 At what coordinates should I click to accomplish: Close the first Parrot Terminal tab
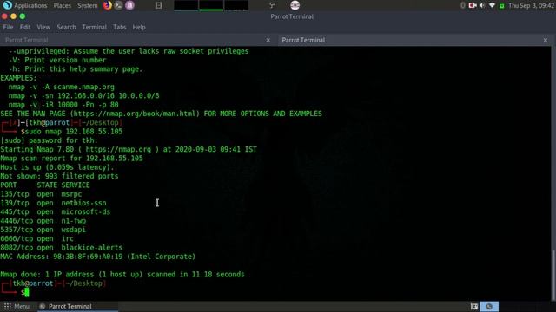pos(268,40)
